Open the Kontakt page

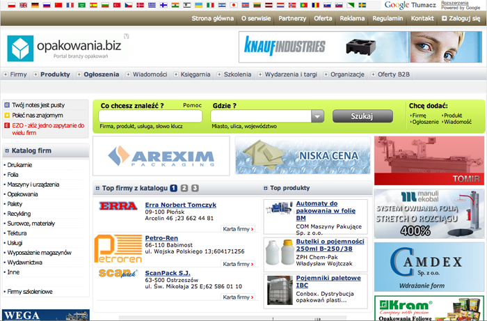[x=422, y=18]
